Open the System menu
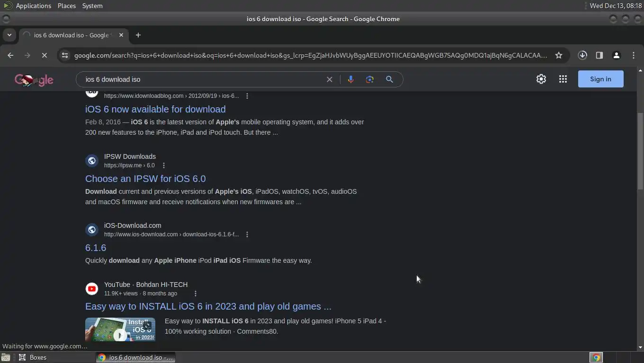 pyautogui.click(x=92, y=6)
